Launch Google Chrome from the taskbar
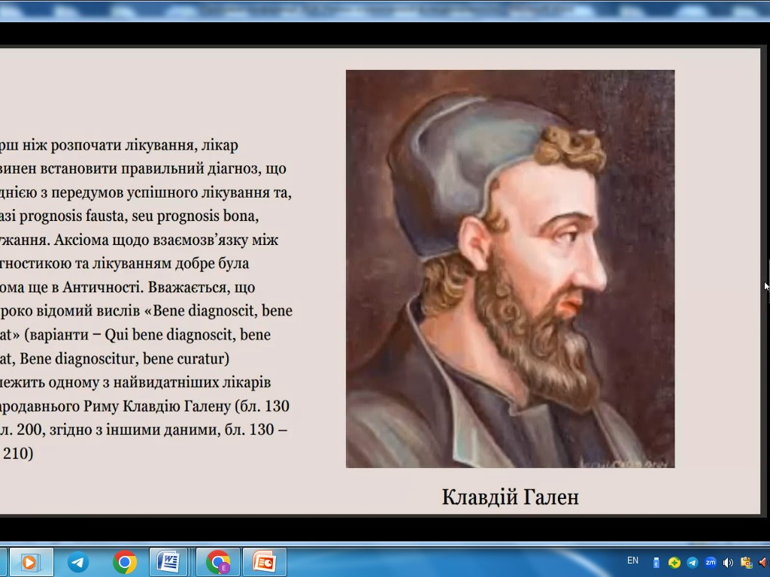 click(124, 562)
